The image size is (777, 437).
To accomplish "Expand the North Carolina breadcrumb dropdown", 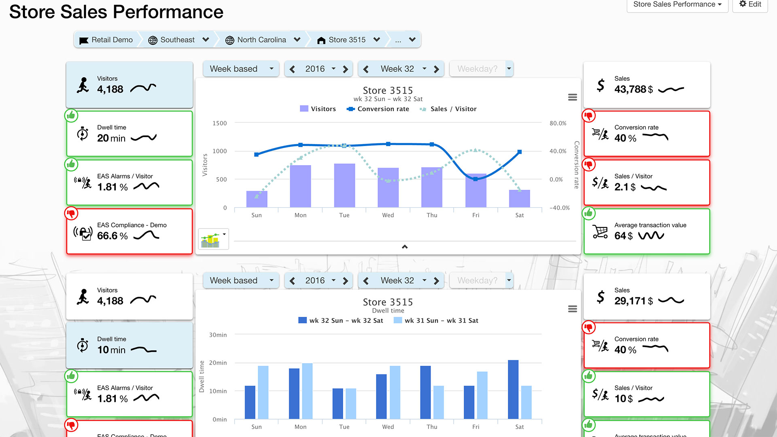I will point(297,40).
